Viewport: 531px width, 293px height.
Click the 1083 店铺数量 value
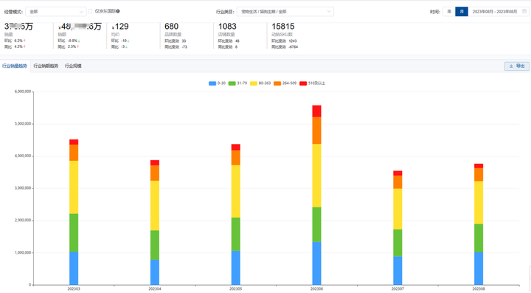(227, 27)
